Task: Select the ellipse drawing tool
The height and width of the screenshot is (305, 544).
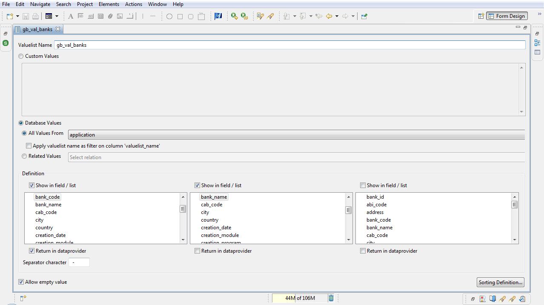Action: (169, 16)
